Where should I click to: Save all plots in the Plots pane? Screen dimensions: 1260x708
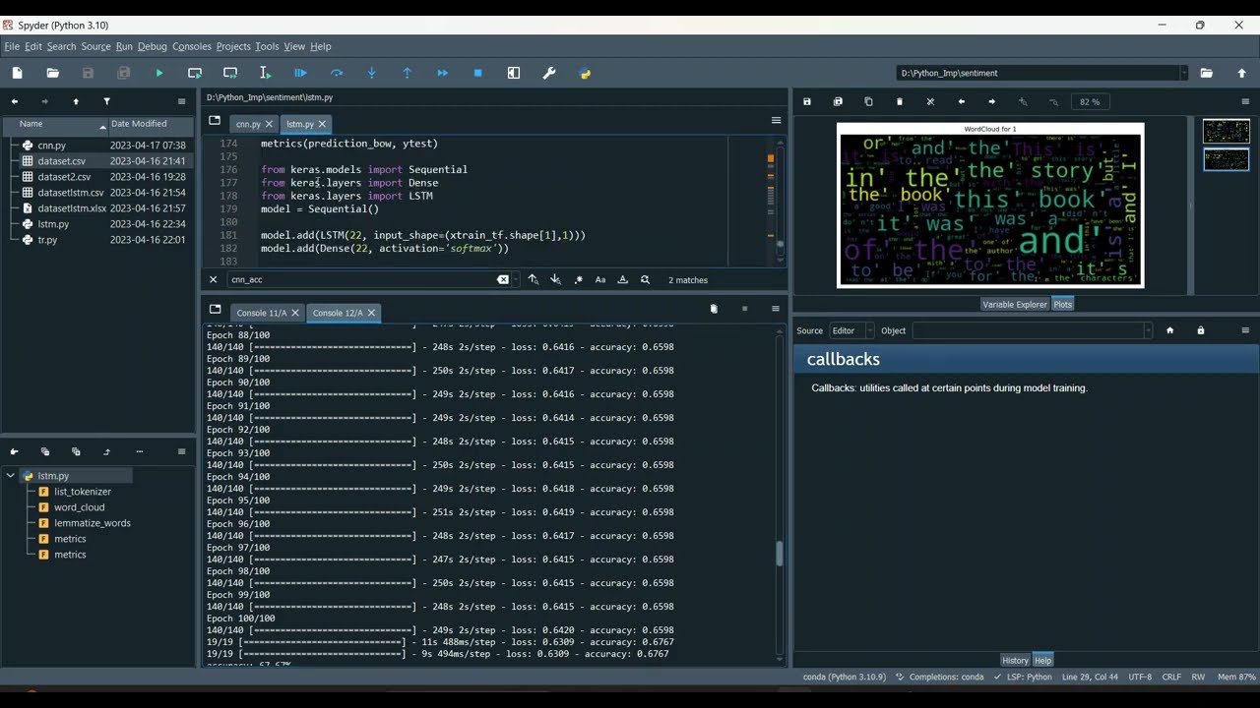838,101
